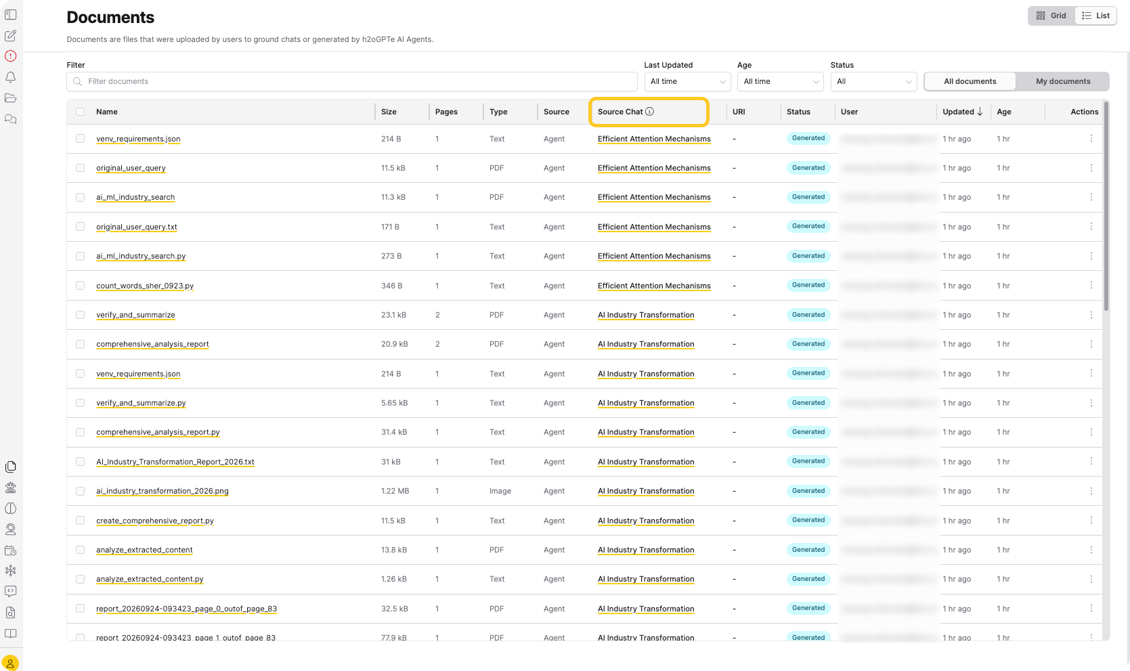Open the comprehensive_analysis_report.py document link

click(x=158, y=432)
